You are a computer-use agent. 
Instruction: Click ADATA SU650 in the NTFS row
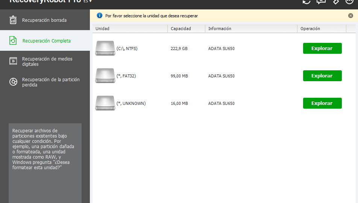click(221, 48)
